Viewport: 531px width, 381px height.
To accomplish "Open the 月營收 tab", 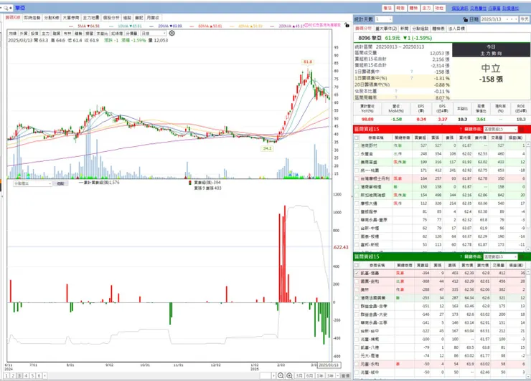I will (x=153, y=18).
